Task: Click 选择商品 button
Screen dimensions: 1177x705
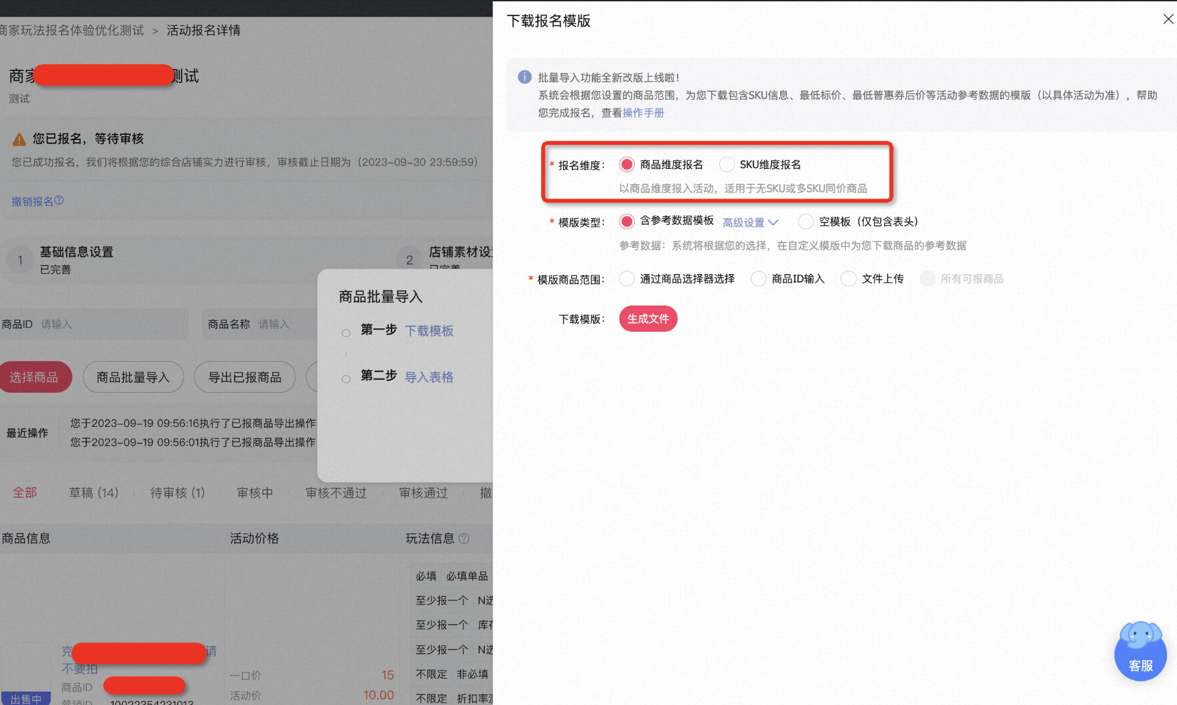Action: (34, 377)
